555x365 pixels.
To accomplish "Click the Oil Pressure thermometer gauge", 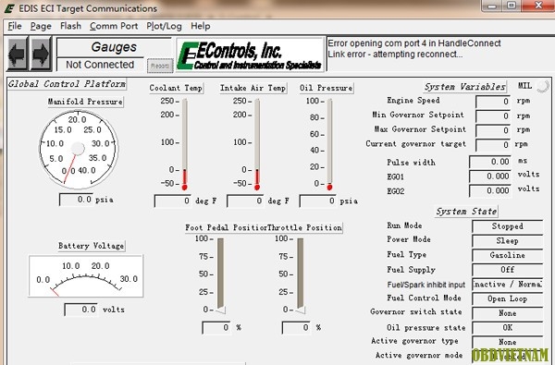I will [x=329, y=144].
